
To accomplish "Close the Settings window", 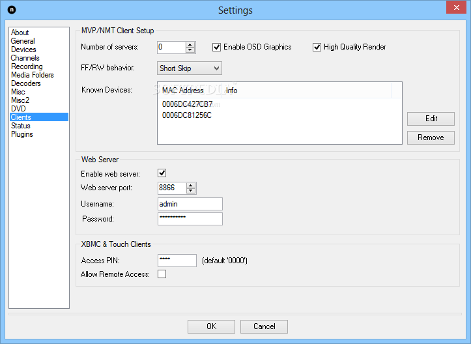I will click(456, 7).
